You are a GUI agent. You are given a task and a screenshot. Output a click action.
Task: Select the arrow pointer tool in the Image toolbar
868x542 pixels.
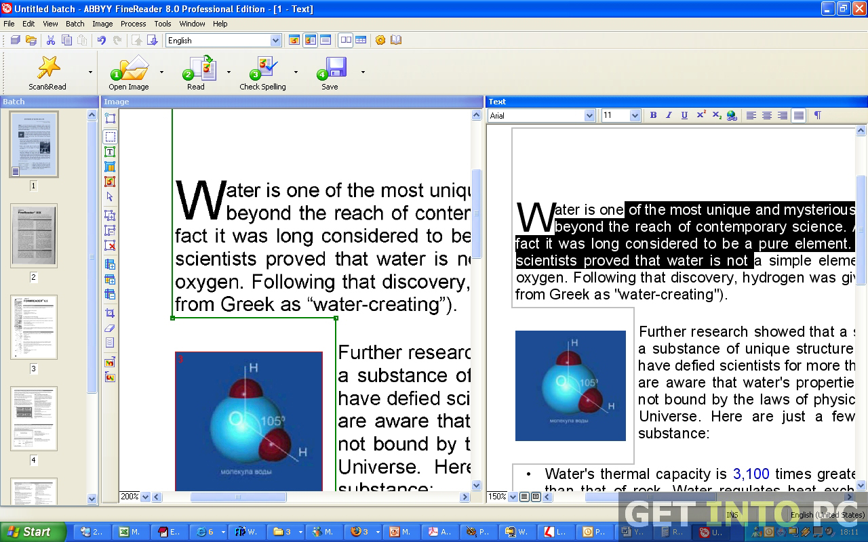[x=110, y=196]
